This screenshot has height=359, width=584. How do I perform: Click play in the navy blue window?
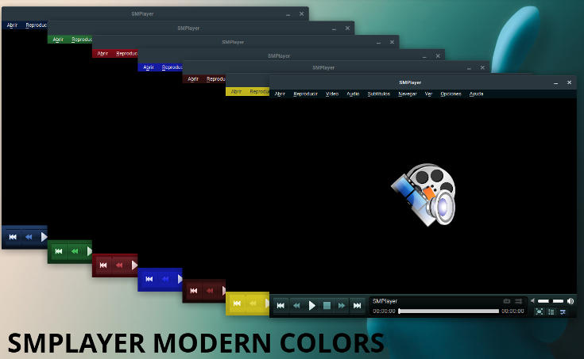pos(44,237)
